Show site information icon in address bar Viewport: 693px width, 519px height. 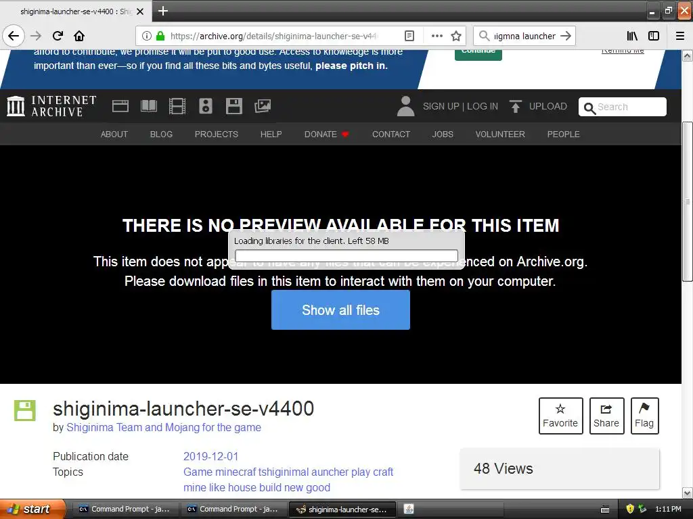pos(147,36)
